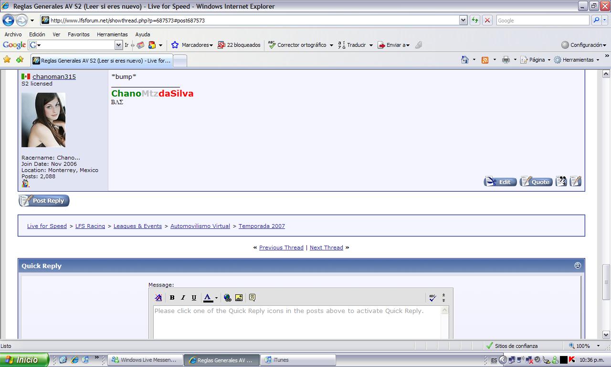This screenshot has width=611, height=367.
Task: Click the Print icon in the command bar
Action: pyautogui.click(x=506, y=60)
